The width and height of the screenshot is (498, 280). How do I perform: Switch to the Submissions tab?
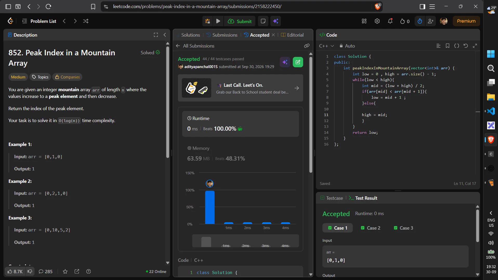coord(222,35)
